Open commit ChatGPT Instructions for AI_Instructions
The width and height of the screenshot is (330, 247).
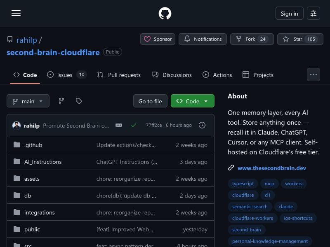pyautogui.click(x=127, y=162)
